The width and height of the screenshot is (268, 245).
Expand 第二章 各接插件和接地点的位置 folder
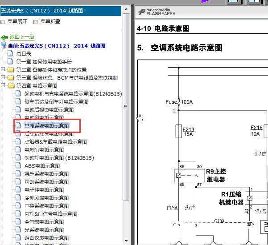tap(3, 69)
